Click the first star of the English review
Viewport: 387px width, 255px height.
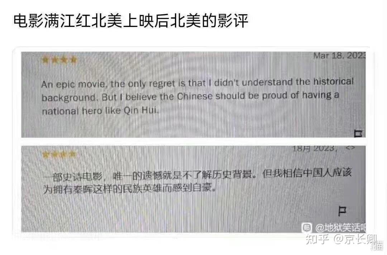coord(45,60)
